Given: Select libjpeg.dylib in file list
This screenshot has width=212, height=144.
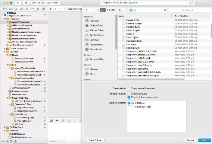Looking at the screenshot, I should pyautogui.click(x=132, y=20).
